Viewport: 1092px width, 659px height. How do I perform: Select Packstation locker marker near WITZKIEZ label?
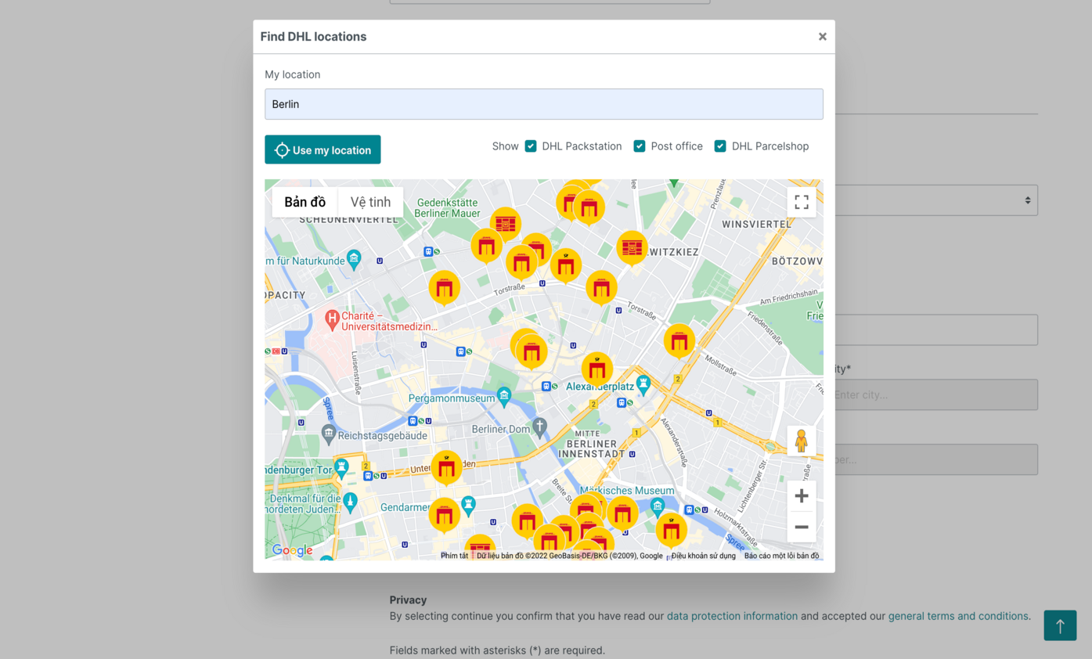coord(632,248)
